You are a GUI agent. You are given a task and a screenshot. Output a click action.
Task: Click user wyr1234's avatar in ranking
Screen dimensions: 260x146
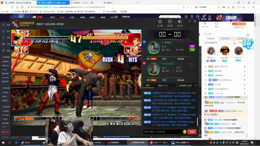(x=225, y=51)
